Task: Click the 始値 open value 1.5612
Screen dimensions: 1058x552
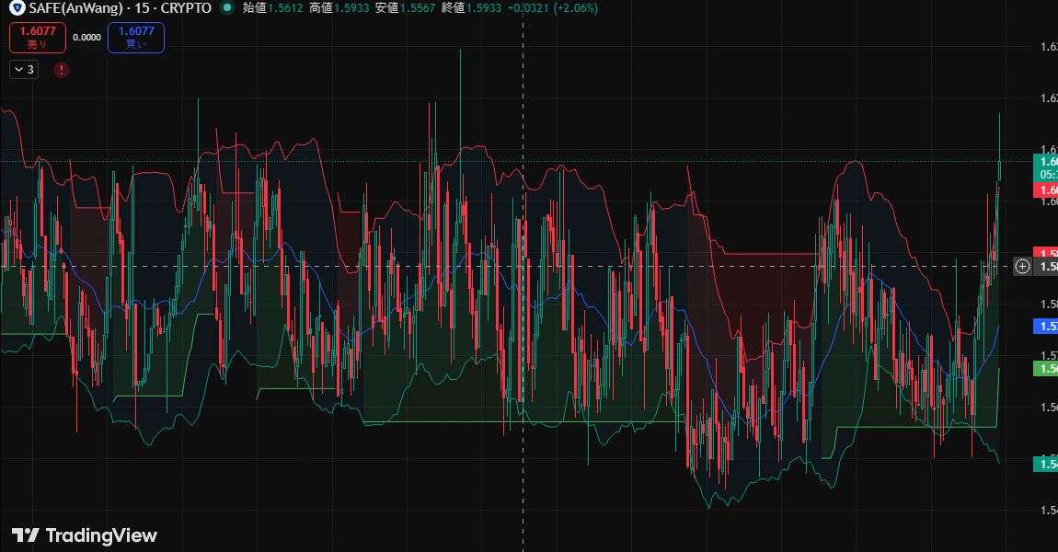Action: pos(286,8)
